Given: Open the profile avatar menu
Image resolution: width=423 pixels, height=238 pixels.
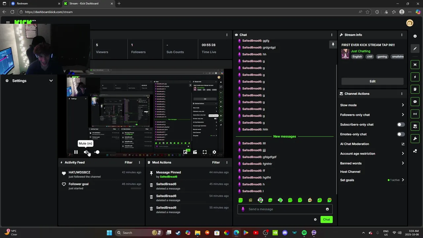Looking at the screenshot, I should click(x=410, y=23).
